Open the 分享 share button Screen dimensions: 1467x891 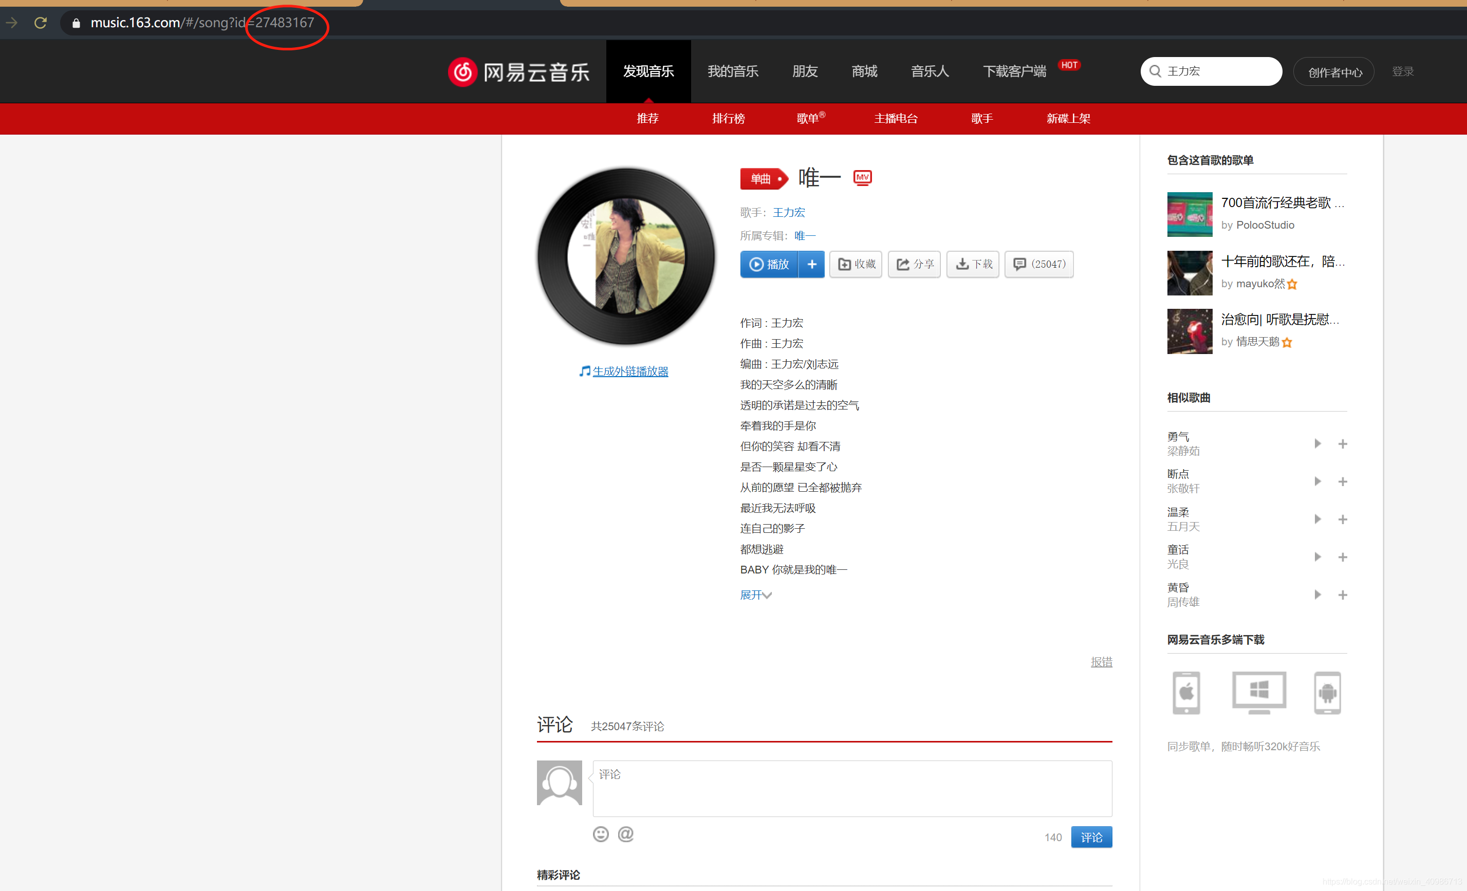pyautogui.click(x=914, y=264)
